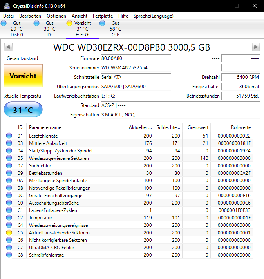Click the status icon for Suchfehler

click(9, 166)
